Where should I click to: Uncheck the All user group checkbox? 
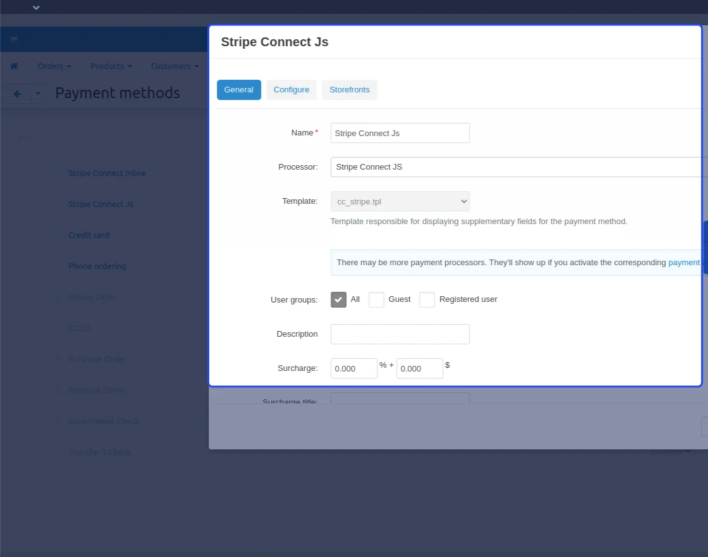coord(338,299)
